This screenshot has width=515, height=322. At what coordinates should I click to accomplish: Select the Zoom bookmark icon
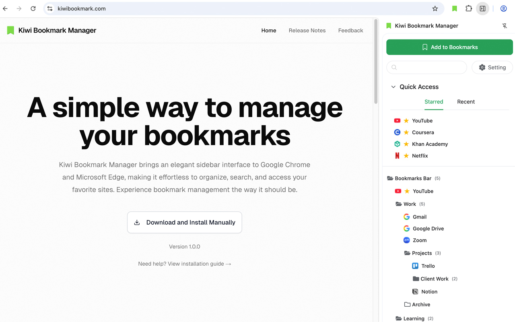tap(407, 240)
